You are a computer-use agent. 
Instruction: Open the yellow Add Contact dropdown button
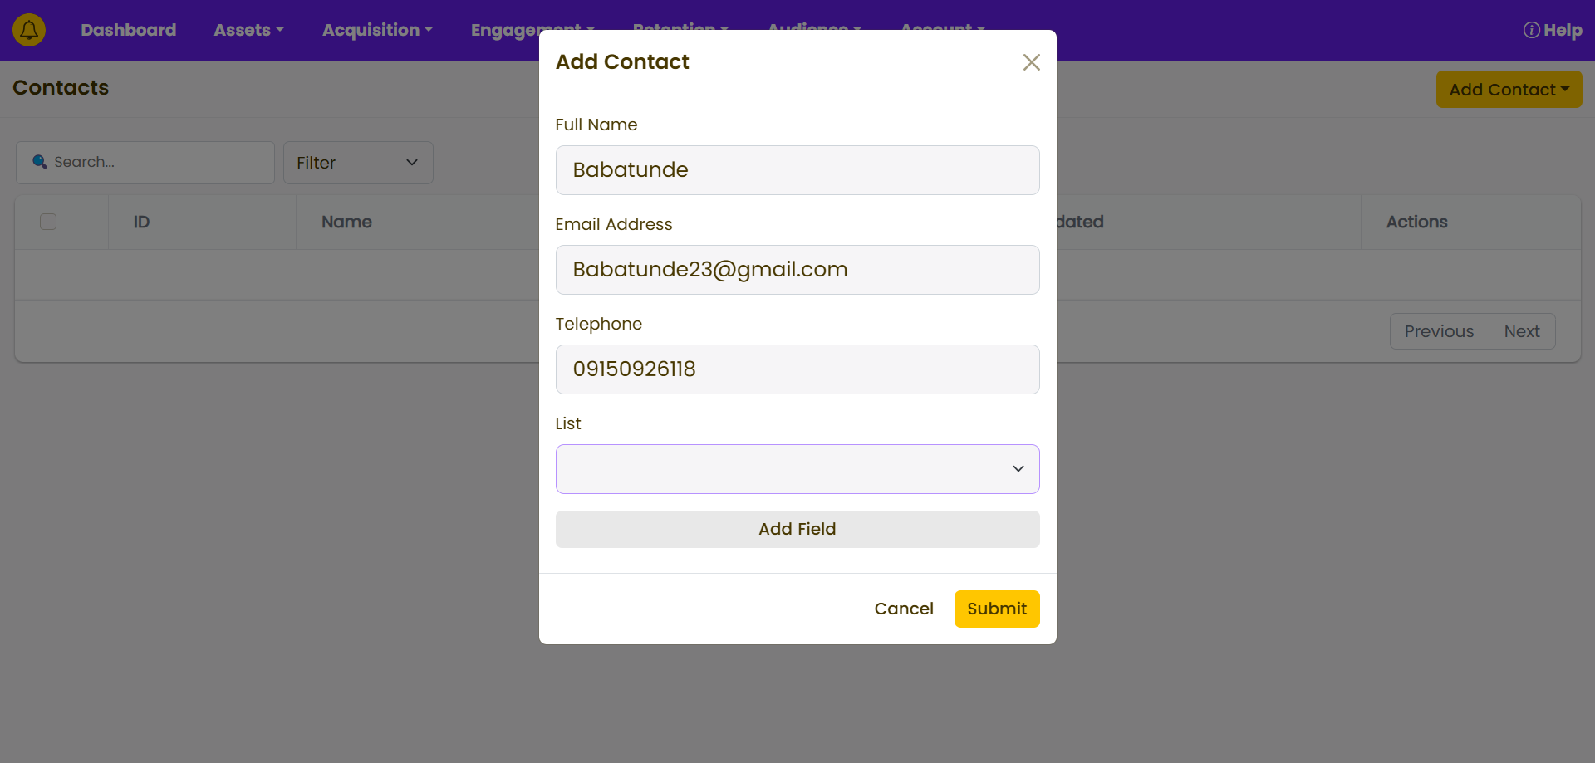tap(1508, 90)
